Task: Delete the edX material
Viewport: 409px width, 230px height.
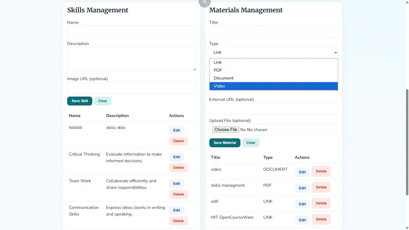Action: click(321, 203)
